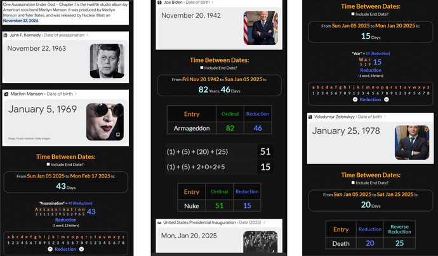Click the Armageddon entry cell
438x256 pixels.
coord(192,128)
